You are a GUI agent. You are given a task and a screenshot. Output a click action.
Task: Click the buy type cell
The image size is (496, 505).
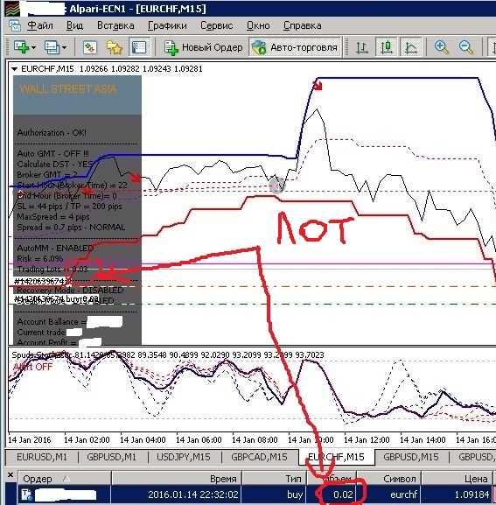coord(295,494)
